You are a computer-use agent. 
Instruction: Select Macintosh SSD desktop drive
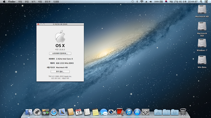(x=202, y=29)
